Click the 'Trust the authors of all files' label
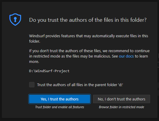The image size is (159, 121). (80, 85)
